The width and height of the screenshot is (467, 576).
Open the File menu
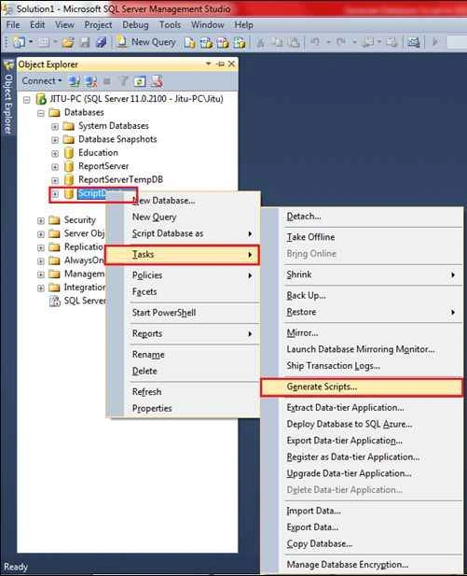coord(13,25)
